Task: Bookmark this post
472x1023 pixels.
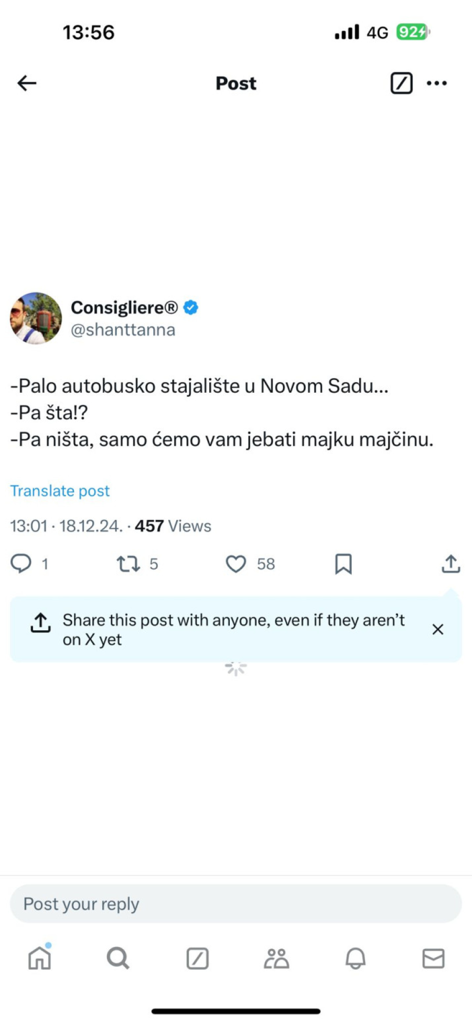Action: (x=344, y=564)
